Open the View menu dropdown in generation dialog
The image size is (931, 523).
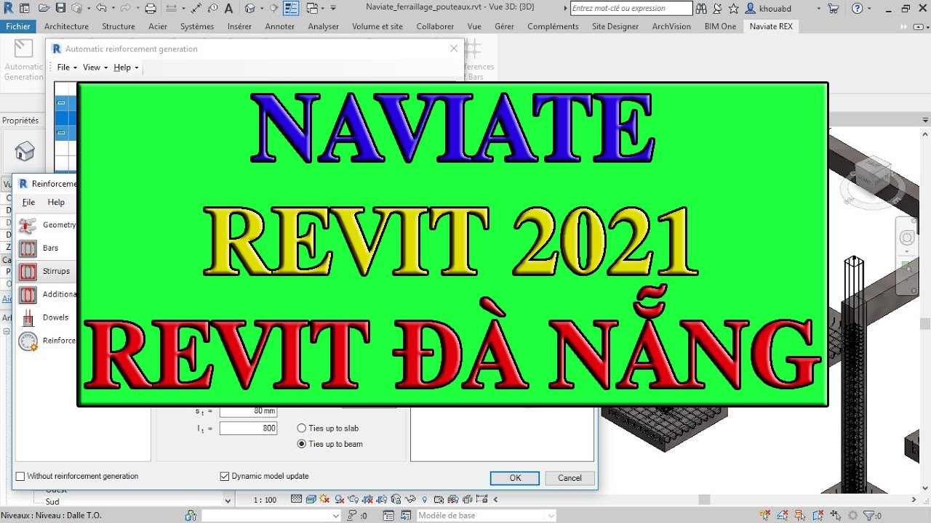point(92,67)
